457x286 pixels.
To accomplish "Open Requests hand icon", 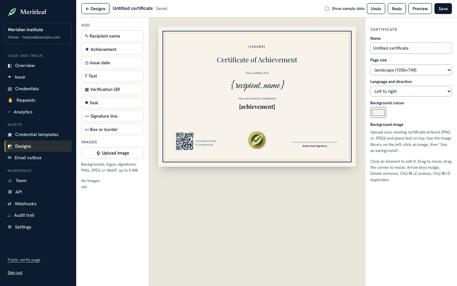I will 10,100.
